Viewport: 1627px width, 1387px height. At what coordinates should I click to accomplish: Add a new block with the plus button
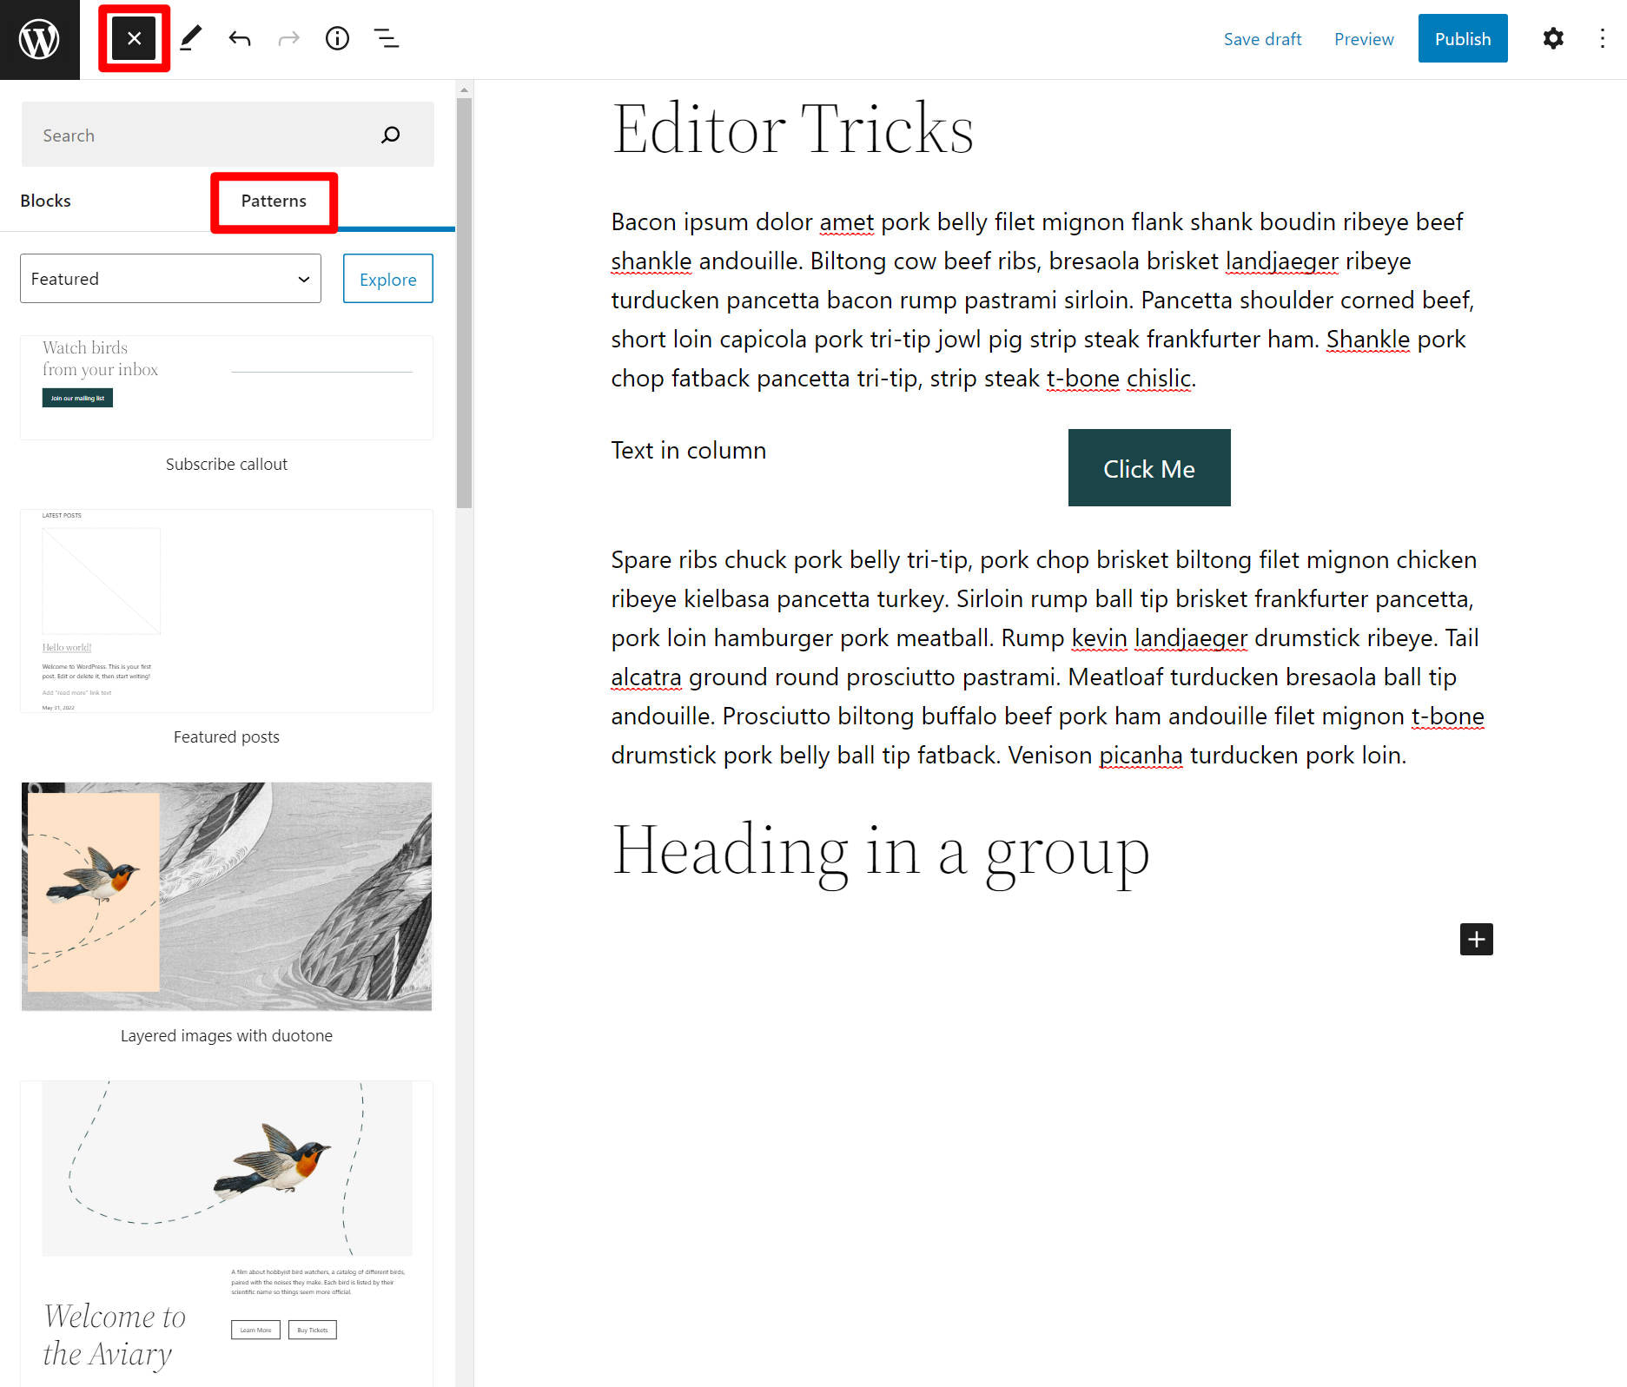(x=1476, y=939)
